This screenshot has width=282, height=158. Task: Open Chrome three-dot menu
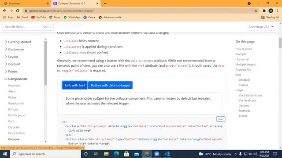point(278,11)
